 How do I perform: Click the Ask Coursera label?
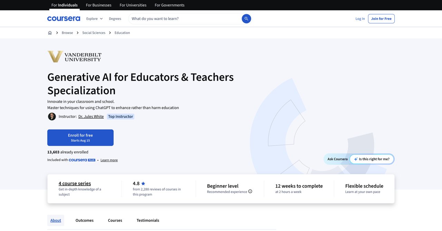click(x=337, y=159)
